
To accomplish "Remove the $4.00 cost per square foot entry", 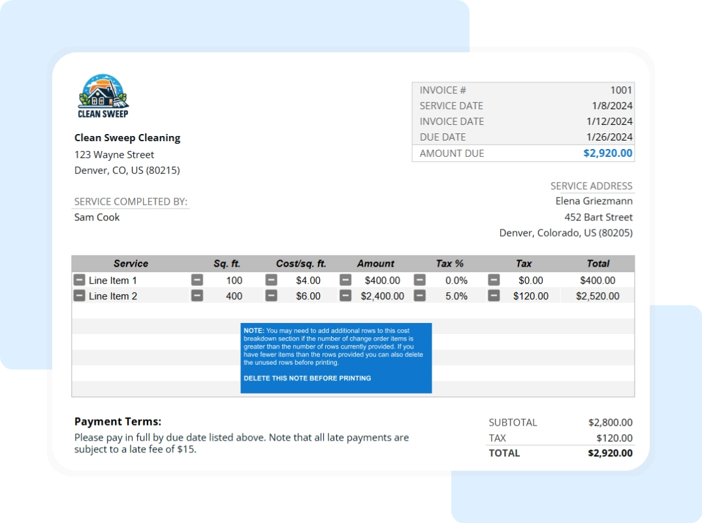I will click(270, 280).
